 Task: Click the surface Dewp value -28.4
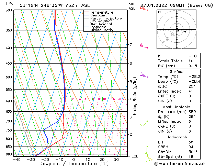[194, 82]
